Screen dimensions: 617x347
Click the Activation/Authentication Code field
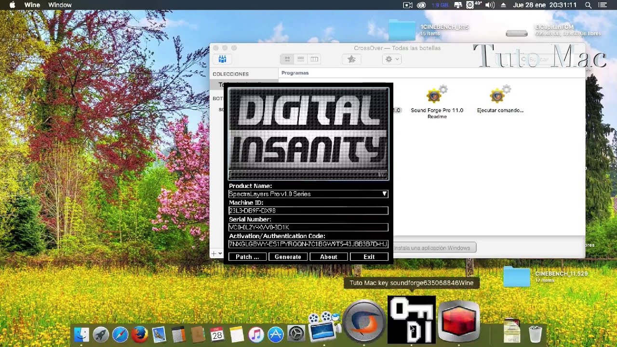pos(308,244)
